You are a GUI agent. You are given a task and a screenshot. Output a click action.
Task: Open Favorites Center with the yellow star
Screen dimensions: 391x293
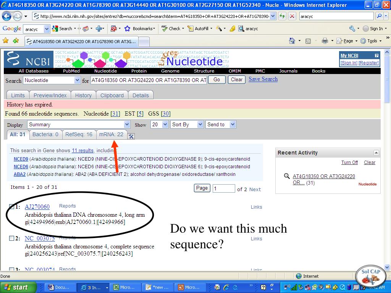[x=5, y=40]
